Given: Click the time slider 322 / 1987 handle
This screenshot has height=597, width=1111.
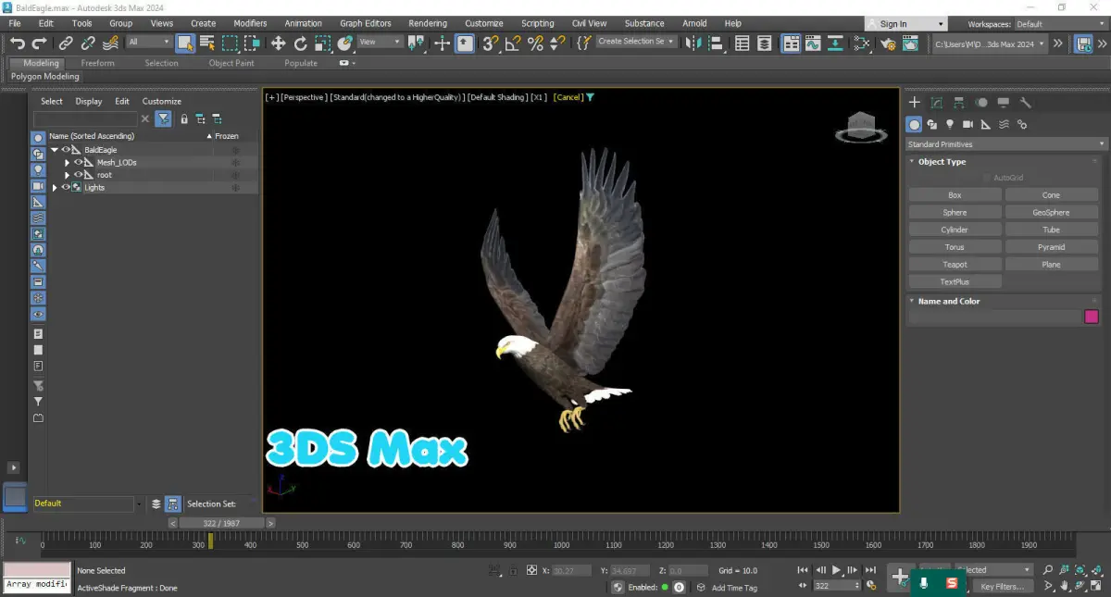Looking at the screenshot, I should (221, 523).
